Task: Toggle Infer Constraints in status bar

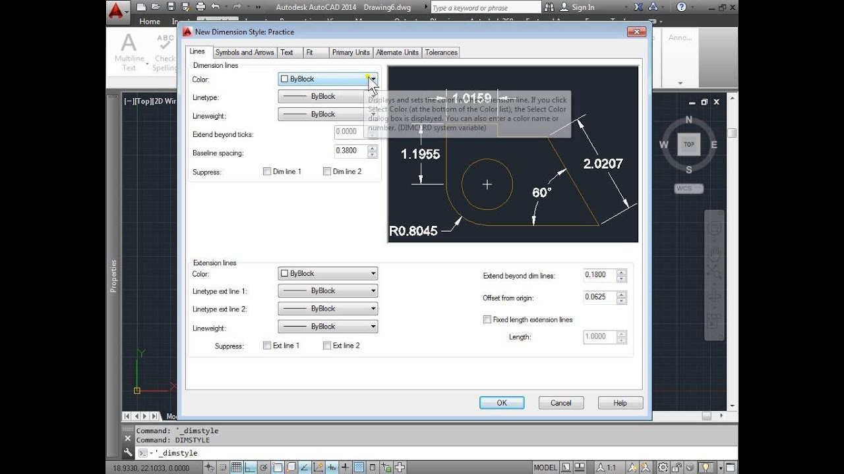Action: coord(210,467)
